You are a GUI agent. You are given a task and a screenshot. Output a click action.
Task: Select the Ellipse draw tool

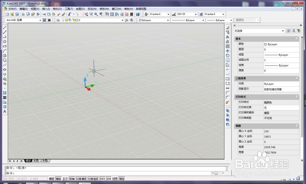click(5, 70)
